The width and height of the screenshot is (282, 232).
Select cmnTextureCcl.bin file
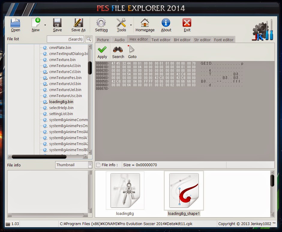click(65, 72)
